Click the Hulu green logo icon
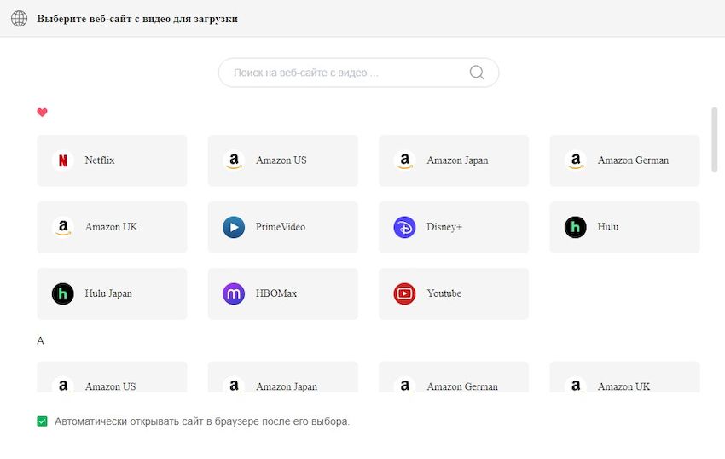The width and height of the screenshot is (725, 459). point(576,227)
